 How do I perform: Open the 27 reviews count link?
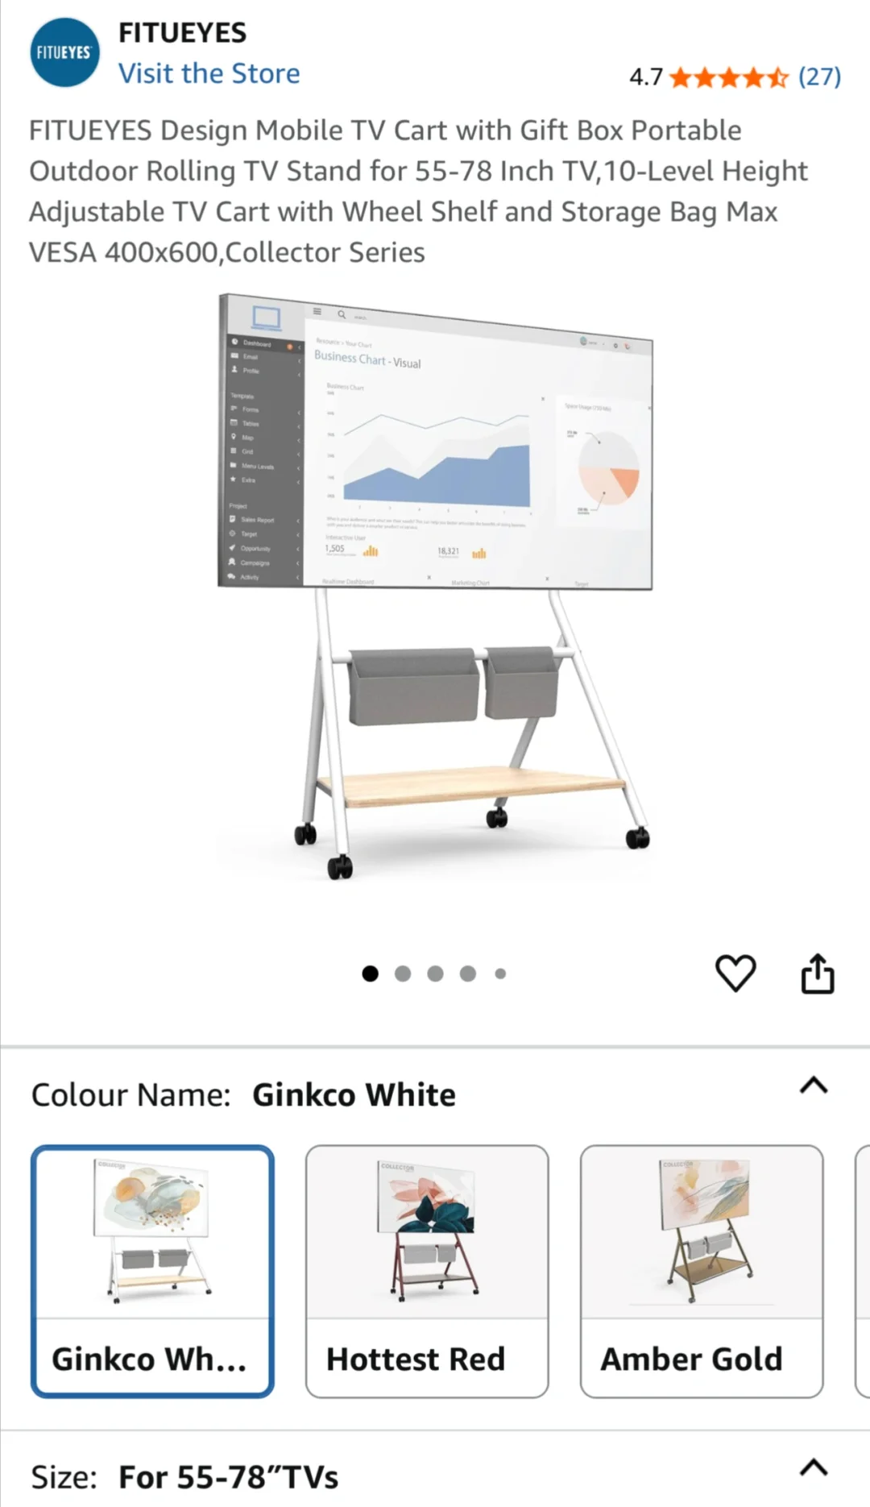pyautogui.click(x=820, y=77)
